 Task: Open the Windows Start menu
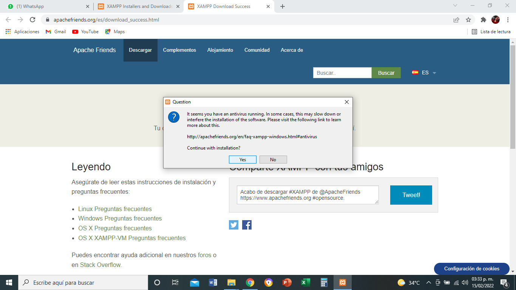(9, 282)
